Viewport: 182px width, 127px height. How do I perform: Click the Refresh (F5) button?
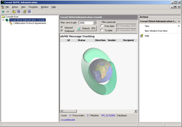[86, 29]
